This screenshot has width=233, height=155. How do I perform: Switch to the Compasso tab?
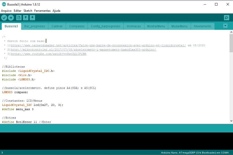77,26
